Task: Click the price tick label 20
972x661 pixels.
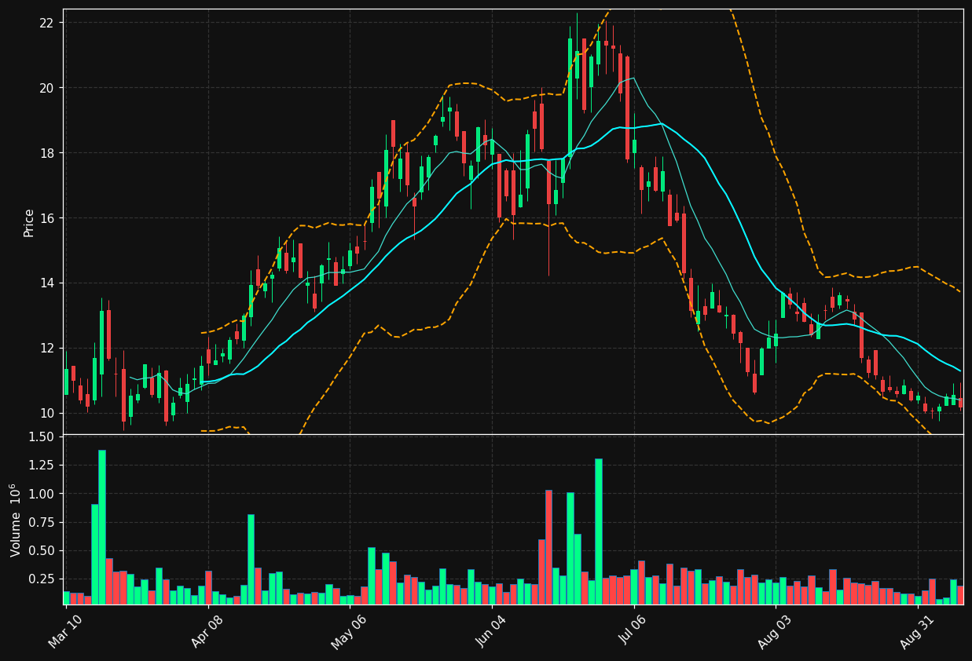Action: click(x=46, y=88)
